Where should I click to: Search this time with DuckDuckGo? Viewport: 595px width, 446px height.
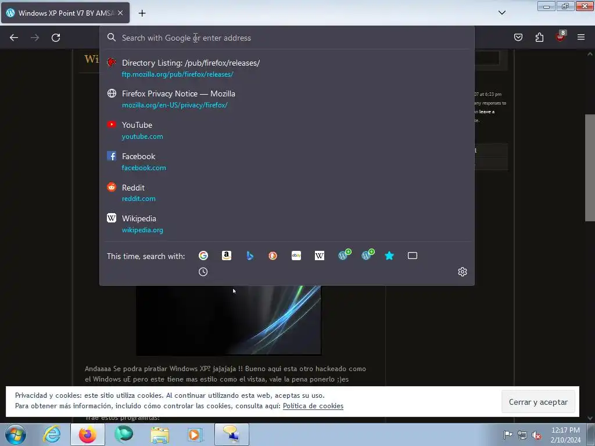[x=273, y=256]
